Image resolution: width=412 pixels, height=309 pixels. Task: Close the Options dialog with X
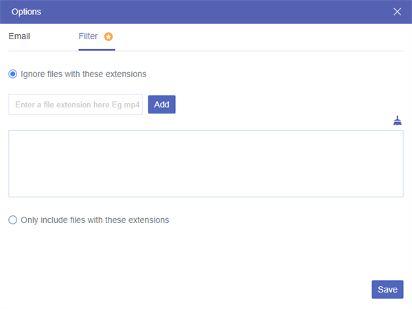398,12
